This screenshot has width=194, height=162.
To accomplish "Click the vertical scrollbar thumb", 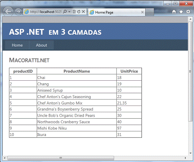I will pyautogui.click(x=190, y=71).
